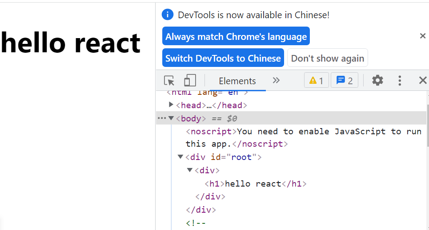The image size is (429, 230).
Task: Collapse the inner div node
Action: (x=189, y=170)
